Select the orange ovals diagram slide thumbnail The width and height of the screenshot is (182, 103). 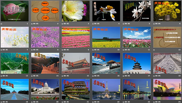coord(45,11)
